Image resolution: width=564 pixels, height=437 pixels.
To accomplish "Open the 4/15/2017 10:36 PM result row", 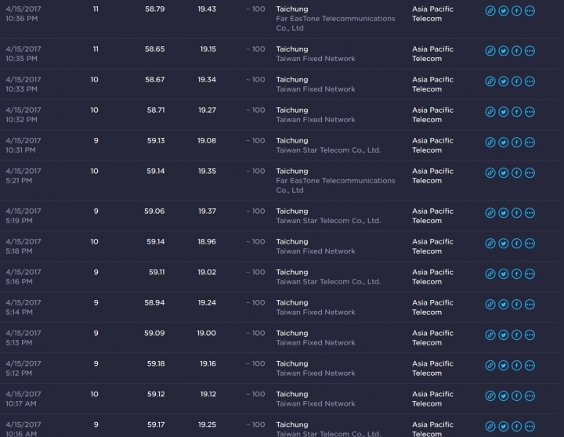I will 279,19.
